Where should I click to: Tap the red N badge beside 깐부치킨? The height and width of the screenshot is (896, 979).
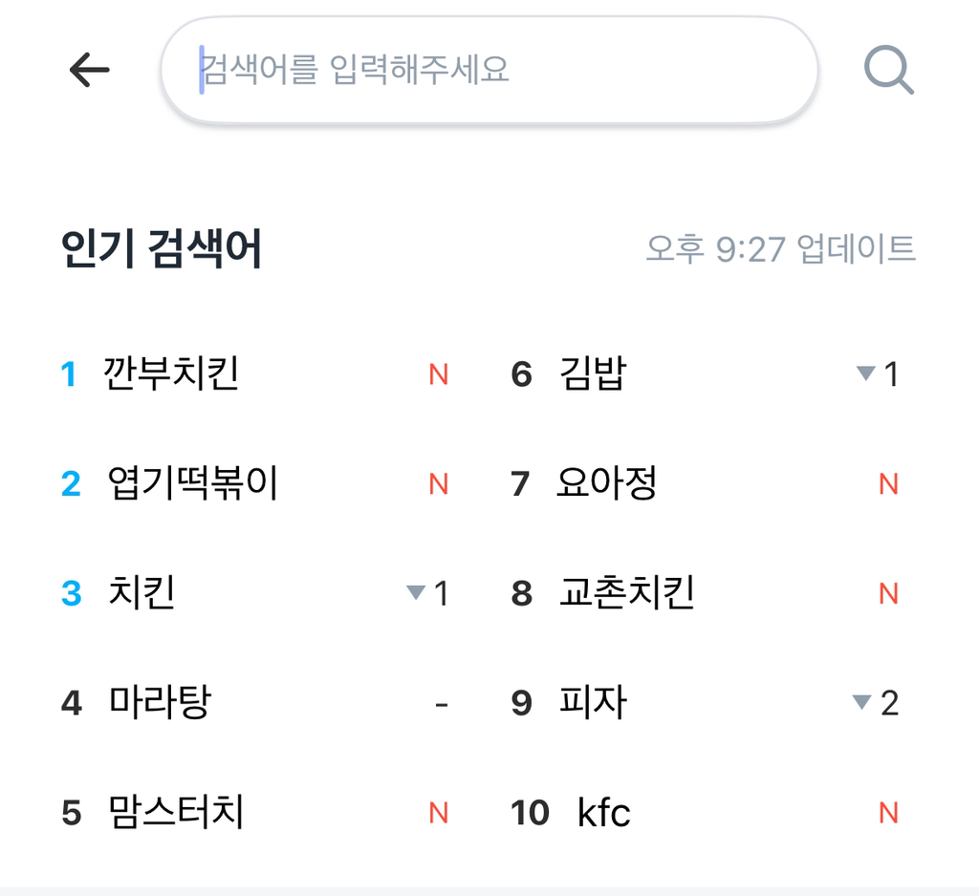click(x=439, y=374)
